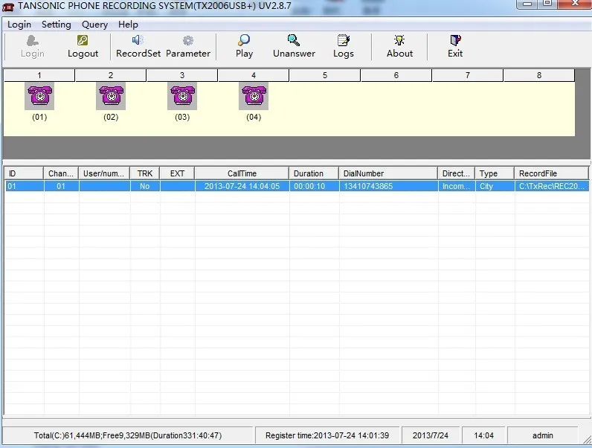Close the Tansonic window
Viewport: 592px width, 448px height.
point(574,4)
